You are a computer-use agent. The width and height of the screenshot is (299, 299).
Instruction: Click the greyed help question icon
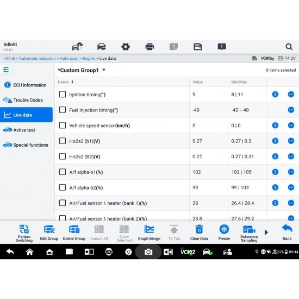(x=173, y=47)
